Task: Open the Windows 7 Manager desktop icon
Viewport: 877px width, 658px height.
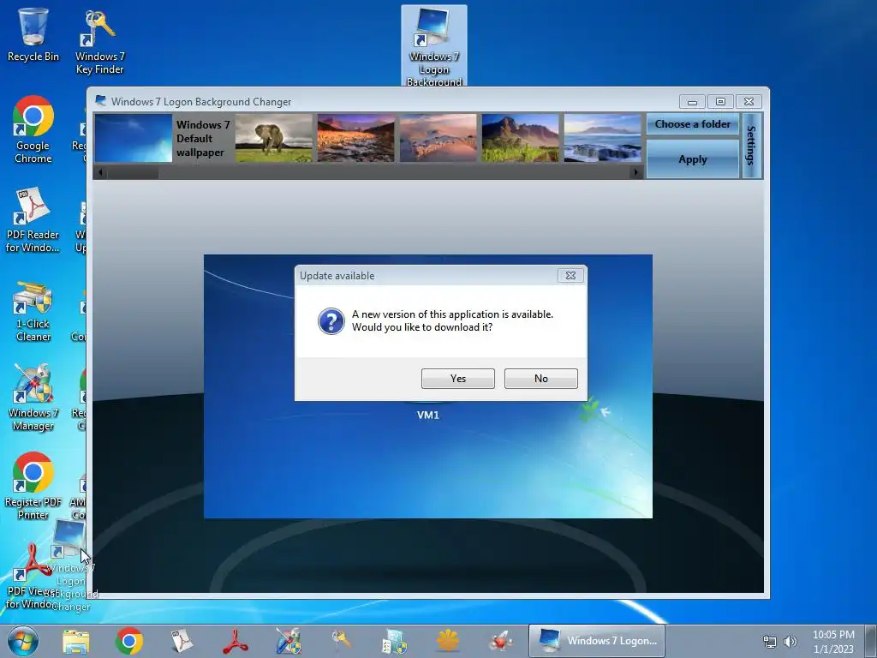Action: (x=33, y=398)
